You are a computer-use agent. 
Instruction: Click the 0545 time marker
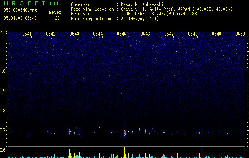122,34
